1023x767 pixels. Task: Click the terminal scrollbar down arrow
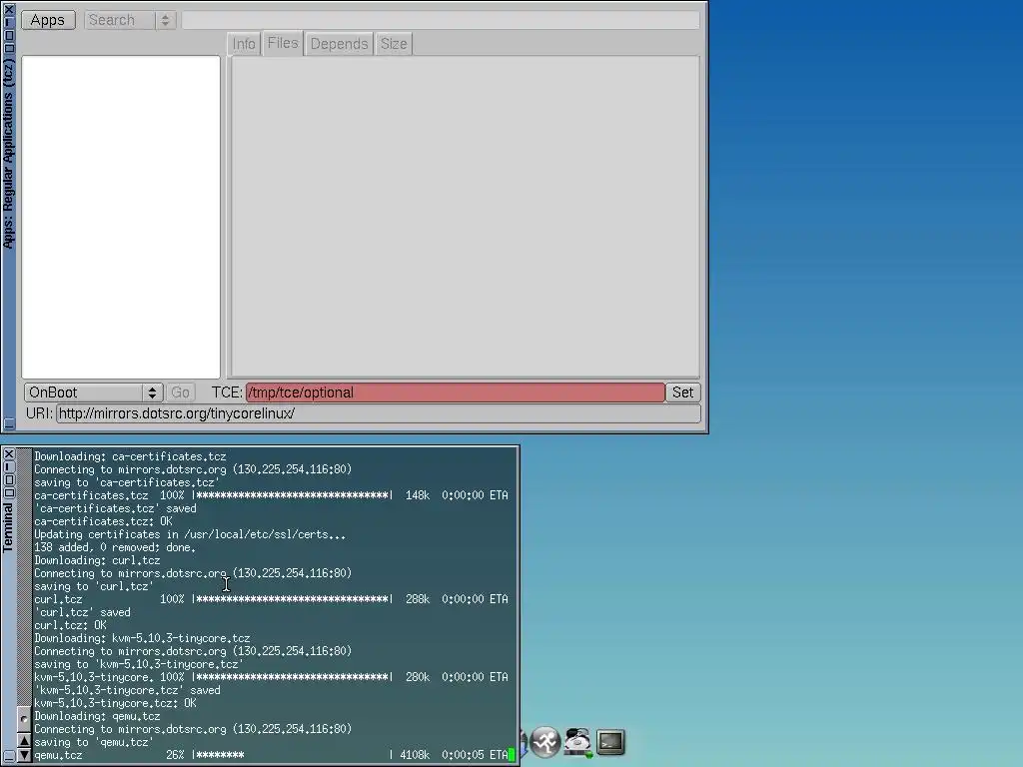click(x=24, y=755)
